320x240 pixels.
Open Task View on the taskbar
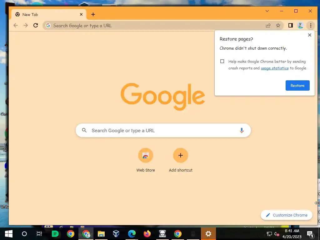click(39, 234)
